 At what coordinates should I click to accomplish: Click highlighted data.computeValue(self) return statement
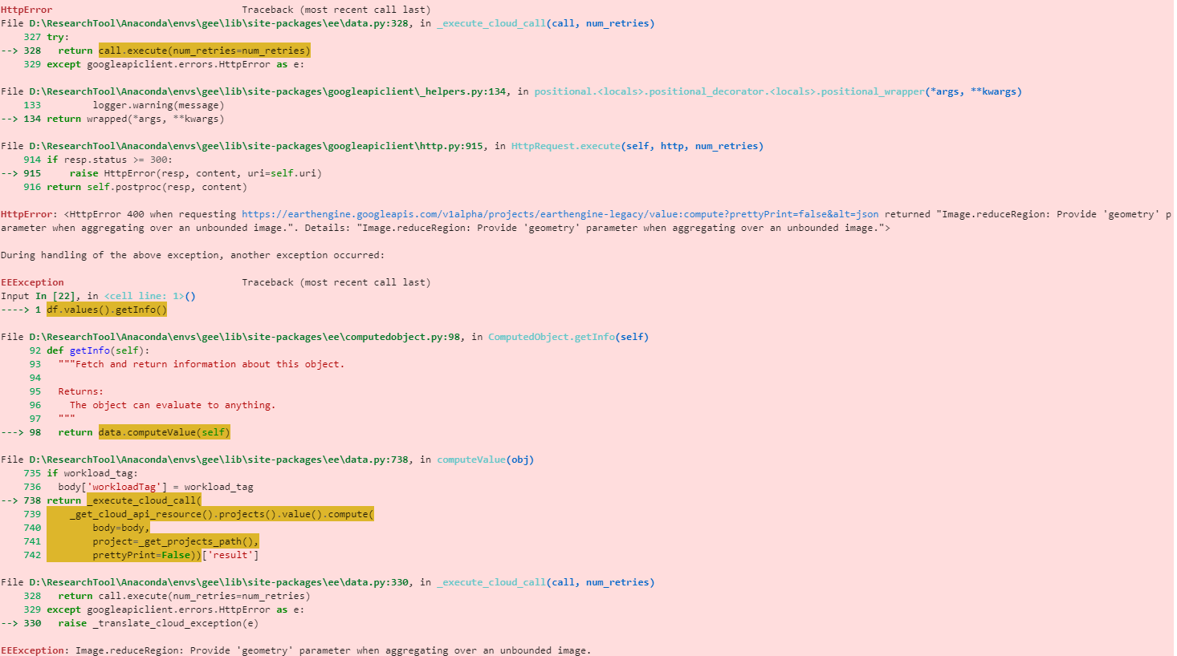163,431
